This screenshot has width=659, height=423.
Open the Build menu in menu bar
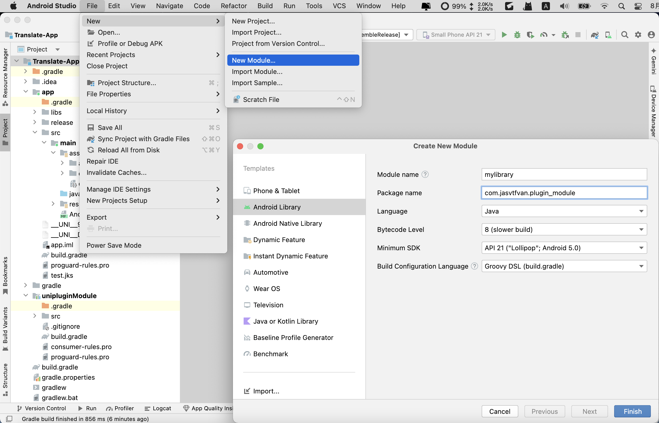click(x=265, y=6)
